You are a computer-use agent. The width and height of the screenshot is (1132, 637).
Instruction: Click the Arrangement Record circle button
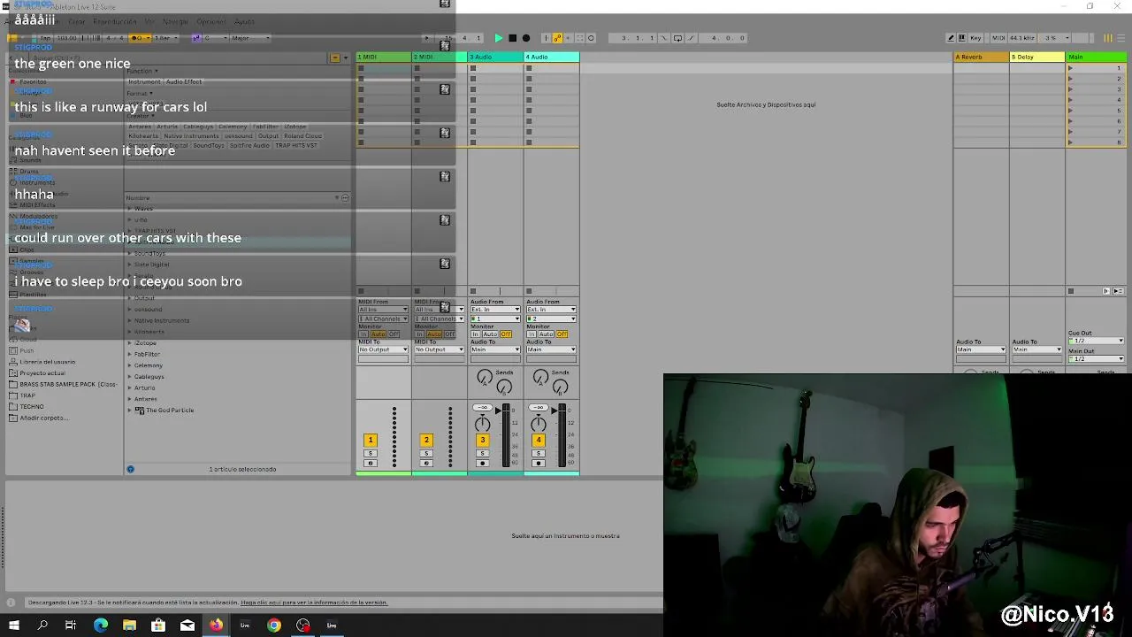(526, 38)
